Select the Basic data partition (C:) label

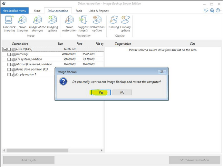pyautogui.click(x=32, y=69)
